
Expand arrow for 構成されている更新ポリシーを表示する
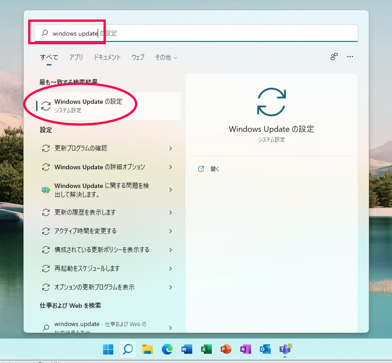[x=170, y=250]
